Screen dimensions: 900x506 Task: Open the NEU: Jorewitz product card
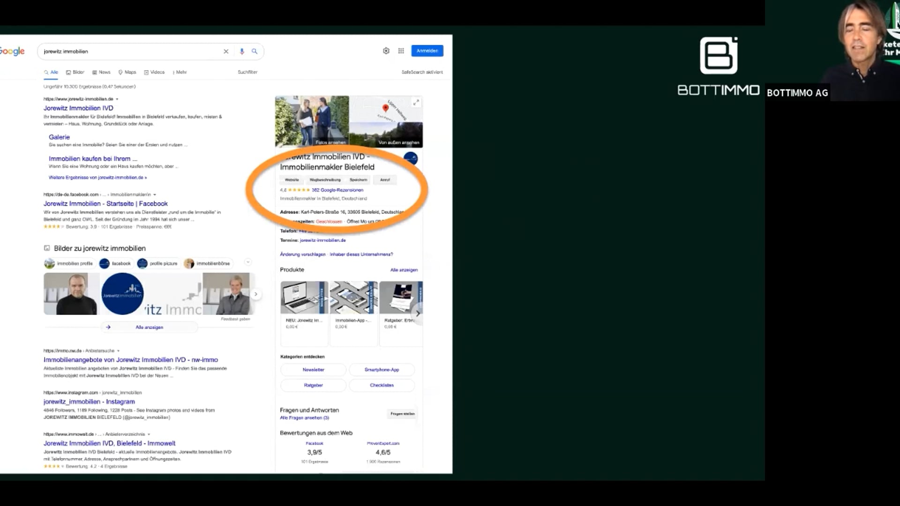click(x=304, y=313)
